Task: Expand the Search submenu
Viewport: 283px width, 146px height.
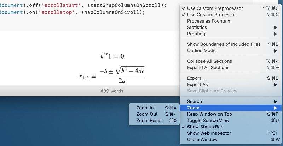Action: coord(231,101)
